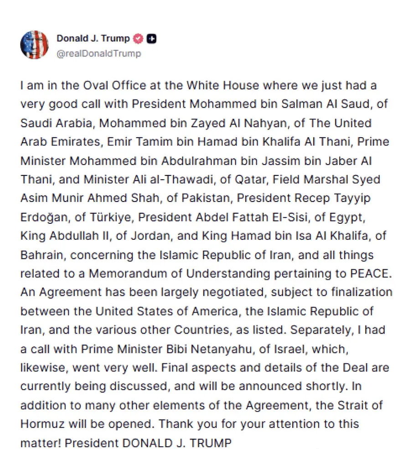Click the black plus badge icon
This screenshot has width=413, height=449.
click(151, 39)
